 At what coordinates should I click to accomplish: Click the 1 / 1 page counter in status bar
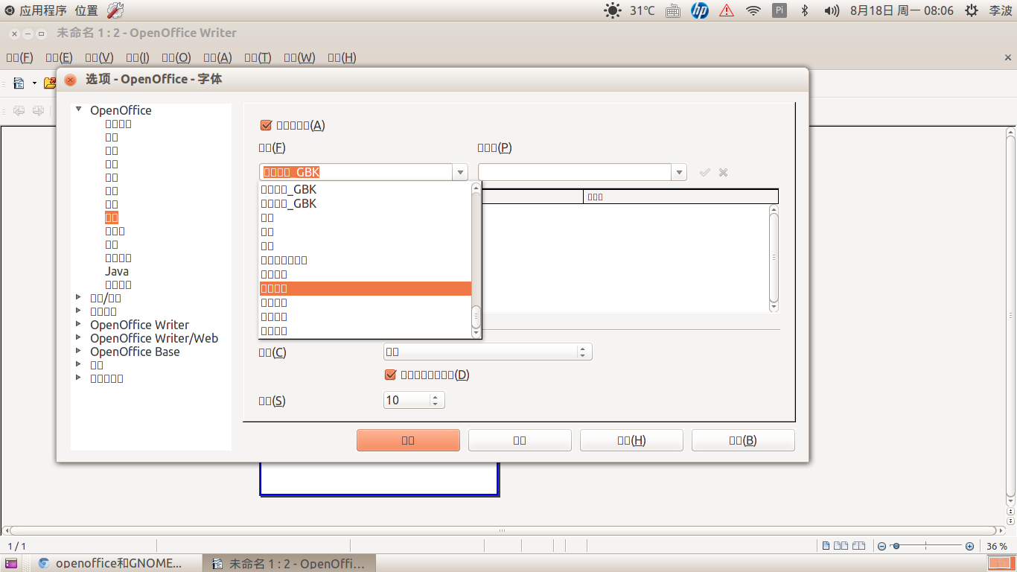(x=17, y=547)
